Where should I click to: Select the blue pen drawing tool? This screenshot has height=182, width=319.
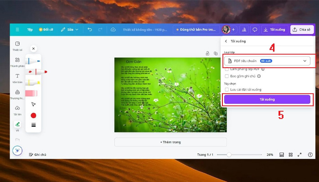point(33,61)
